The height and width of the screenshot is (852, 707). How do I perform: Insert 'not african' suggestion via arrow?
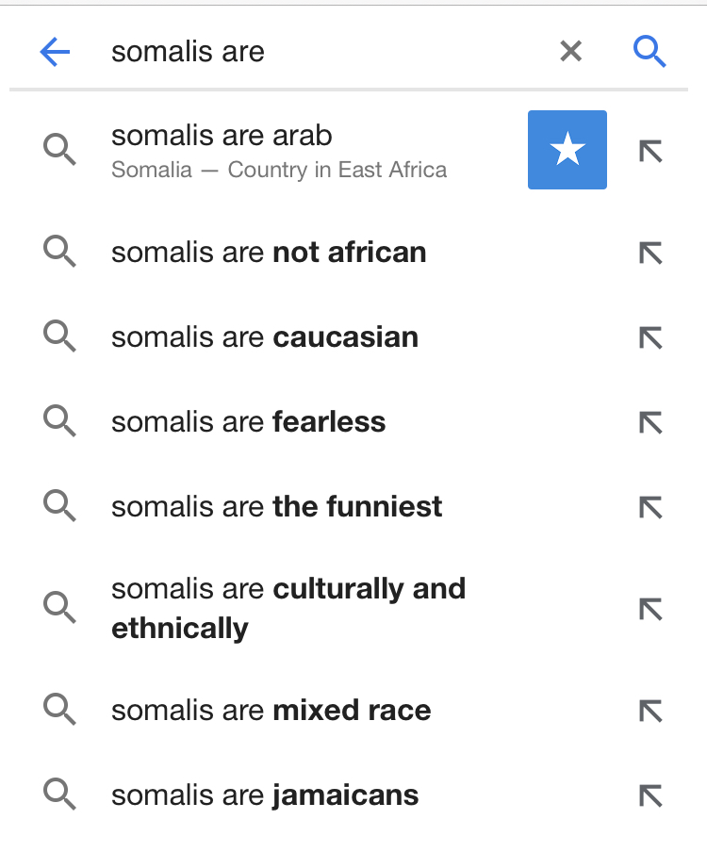[650, 253]
